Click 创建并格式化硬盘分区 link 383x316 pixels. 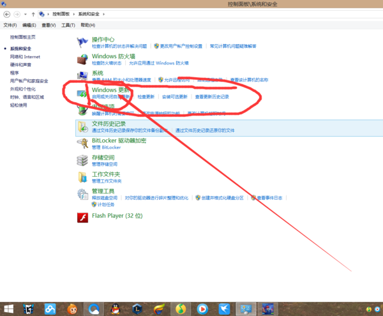(x=223, y=198)
